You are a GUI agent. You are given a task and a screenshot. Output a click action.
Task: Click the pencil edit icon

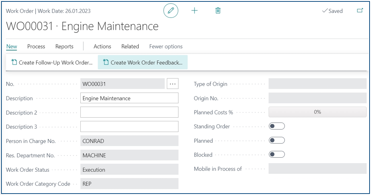pyautogui.click(x=170, y=11)
